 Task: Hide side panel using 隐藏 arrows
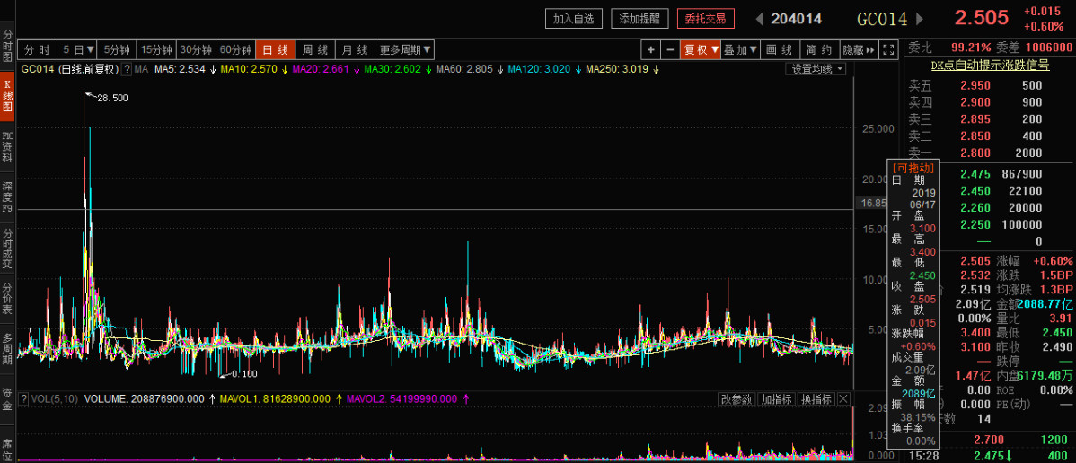(860, 50)
